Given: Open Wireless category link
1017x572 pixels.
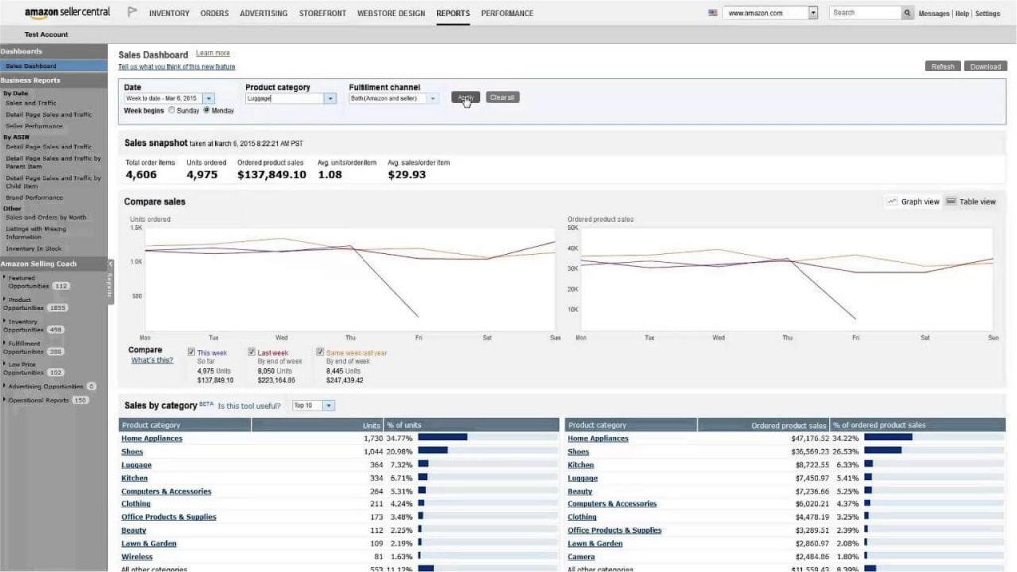Looking at the screenshot, I should coord(137,557).
